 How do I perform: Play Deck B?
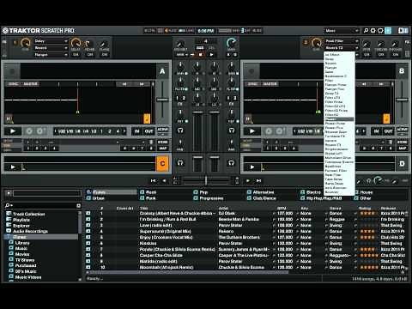[x=252, y=131]
